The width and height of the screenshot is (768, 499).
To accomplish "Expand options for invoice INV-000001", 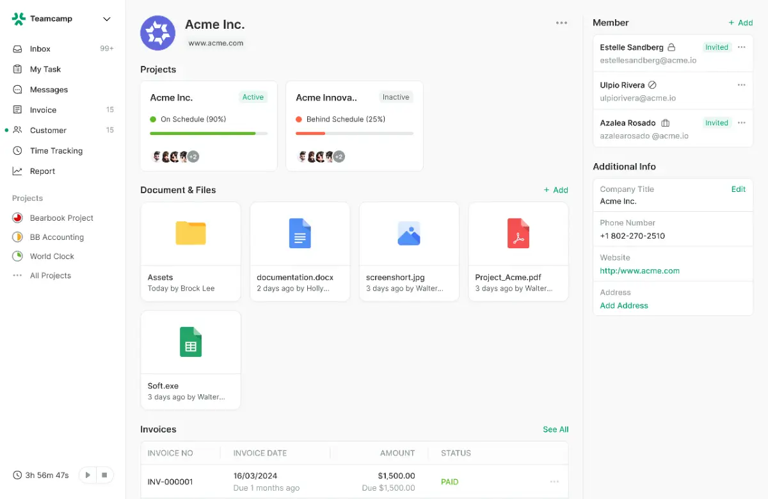I will click(x=554, y=482).
